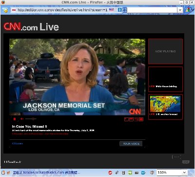Select the fourth full-size layout icon
This screenshot has width=195, height=177.
point(141,119)
